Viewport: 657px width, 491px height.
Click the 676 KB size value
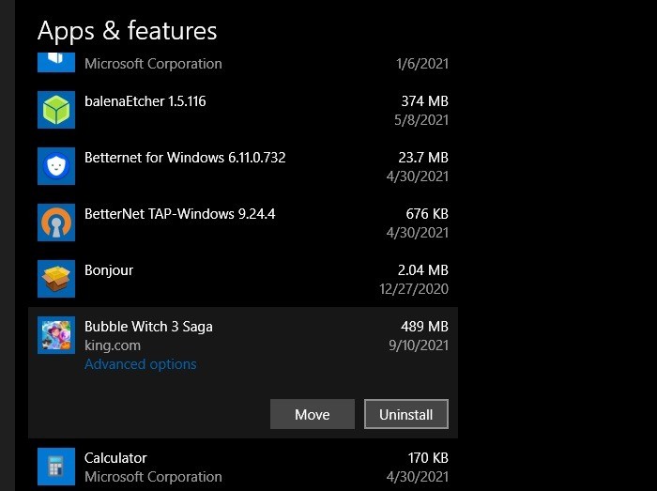[x=427, y=214]
